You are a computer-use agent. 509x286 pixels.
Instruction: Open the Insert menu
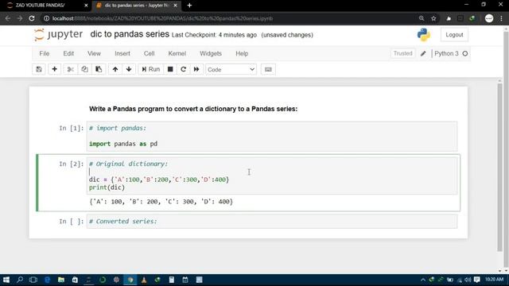(x=122, y=53)
